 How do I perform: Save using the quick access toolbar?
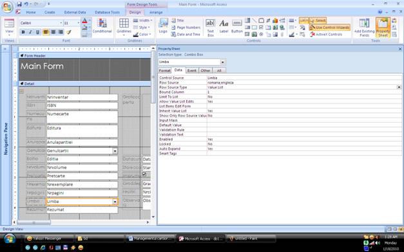(19, 4)
